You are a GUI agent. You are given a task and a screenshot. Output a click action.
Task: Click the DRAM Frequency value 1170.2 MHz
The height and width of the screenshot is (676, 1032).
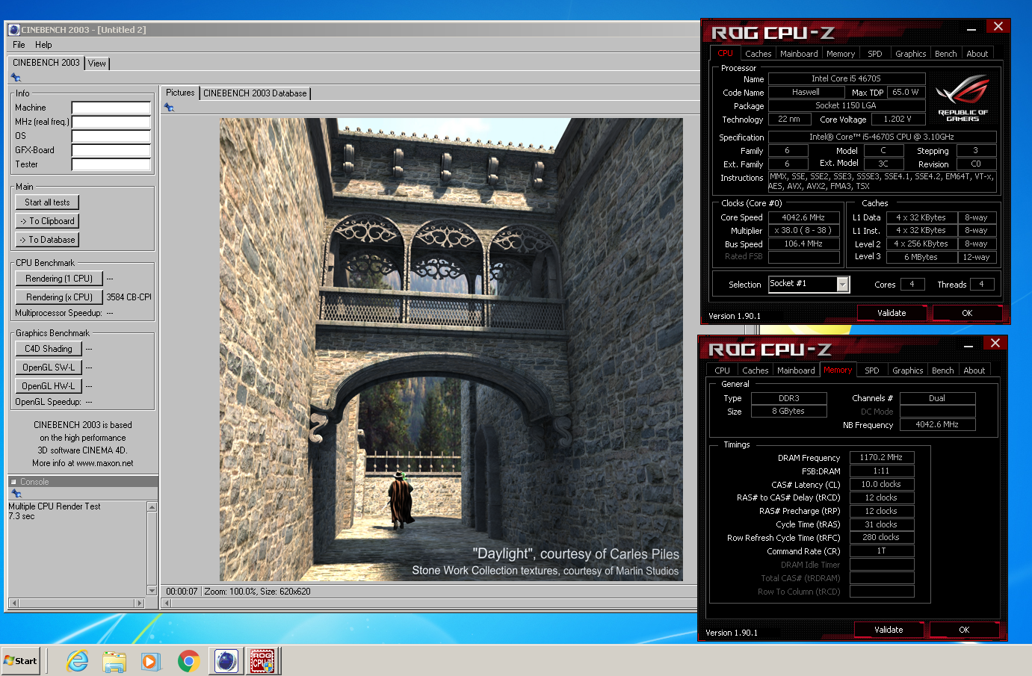pyautogui.click(x=881, y=457)
